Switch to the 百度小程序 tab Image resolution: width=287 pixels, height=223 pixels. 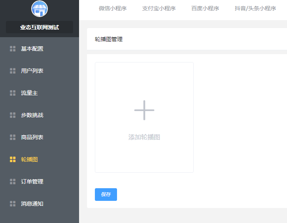(x=205, y=8)
